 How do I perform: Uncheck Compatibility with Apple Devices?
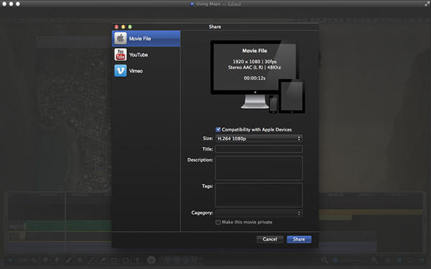pos(218,129)
